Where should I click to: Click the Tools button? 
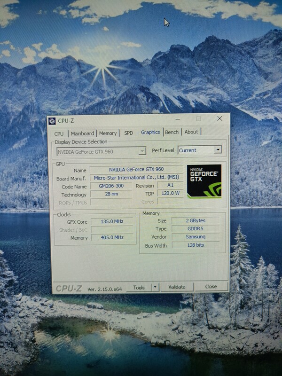point(139,287)
